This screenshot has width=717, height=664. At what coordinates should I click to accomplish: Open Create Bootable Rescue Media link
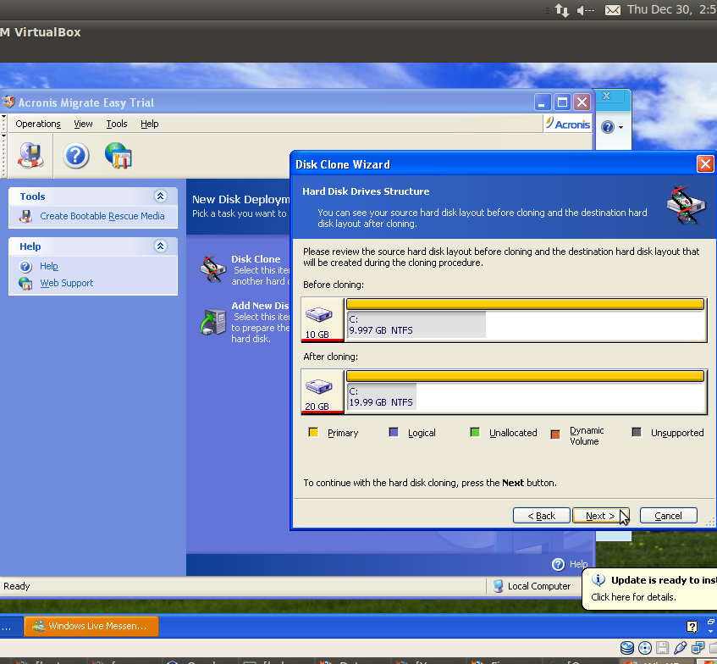pyautogui.click(x=102, y=216)
